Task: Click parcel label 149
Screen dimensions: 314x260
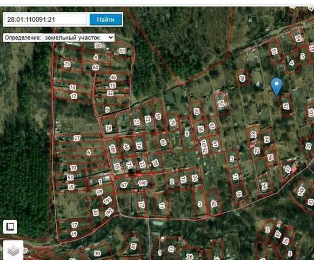Action: tap(301, 191)
